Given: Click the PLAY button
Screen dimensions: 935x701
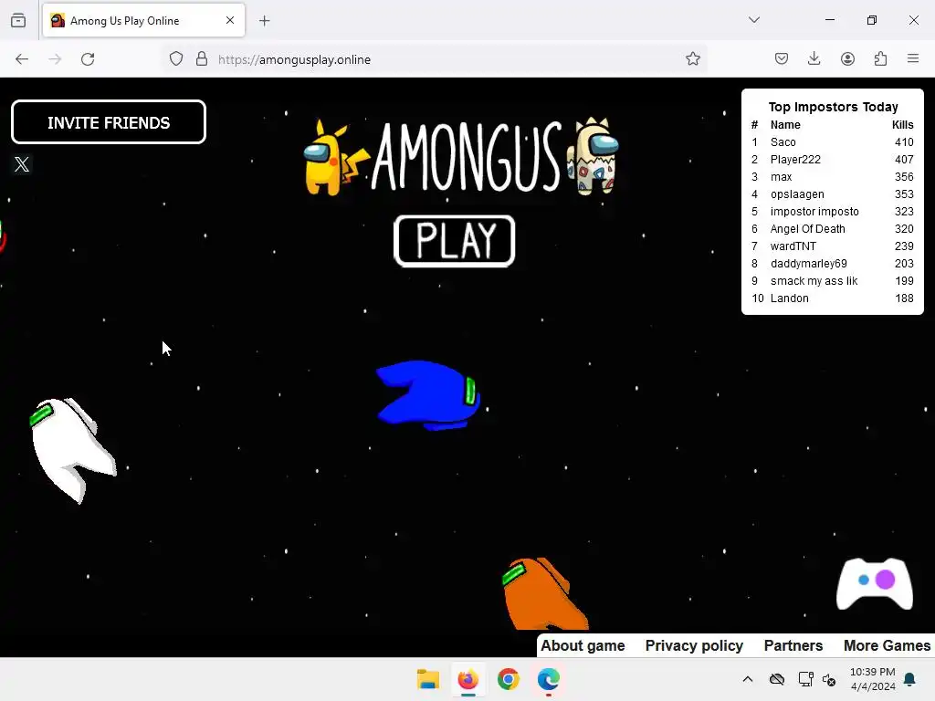Looking at the screenshot, I should click(x=455, y=241).
